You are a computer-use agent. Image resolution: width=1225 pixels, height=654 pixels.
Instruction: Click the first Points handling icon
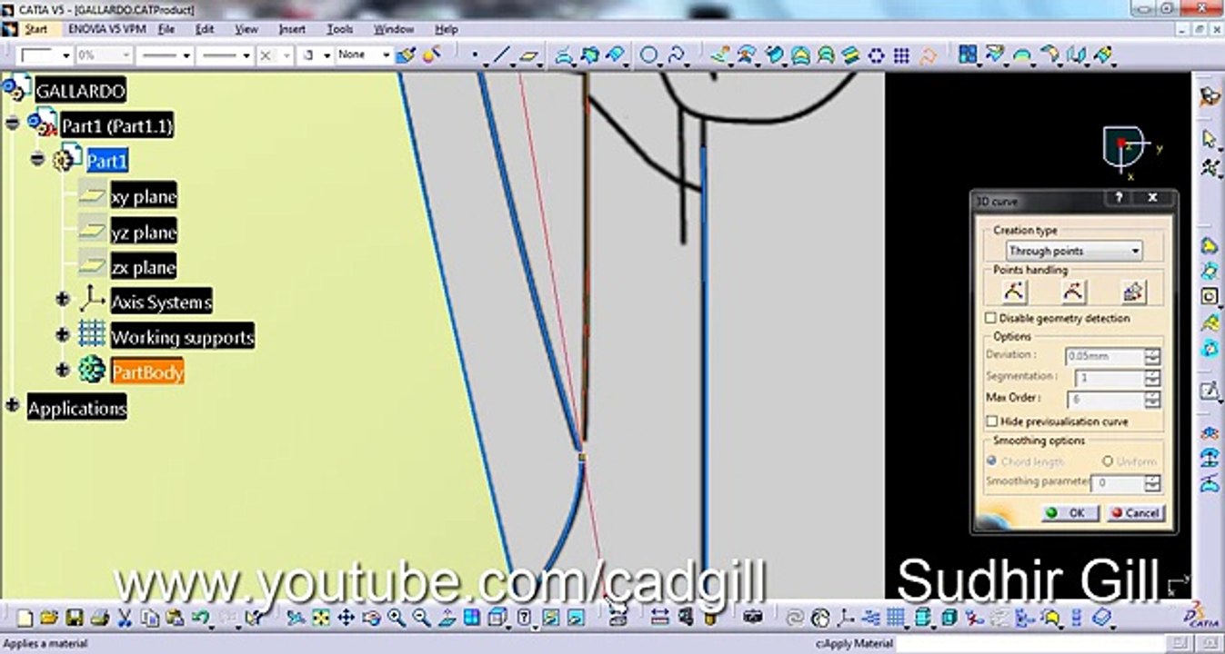pos(1014,292)
